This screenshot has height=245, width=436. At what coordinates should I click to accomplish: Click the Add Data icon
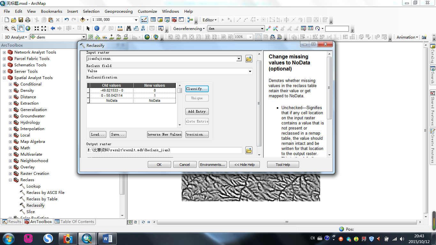[82, 20]
